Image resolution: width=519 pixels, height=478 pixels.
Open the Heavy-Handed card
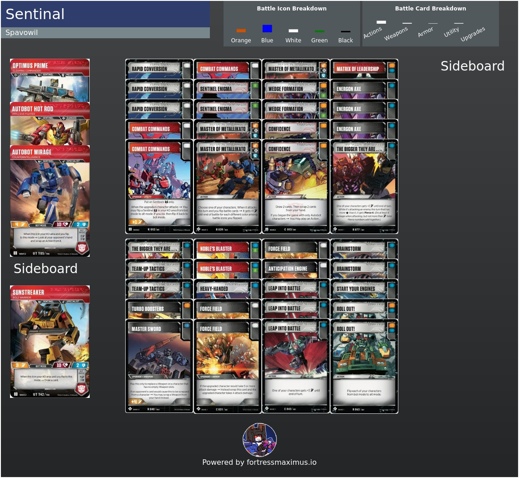click(x=227, y=289)
